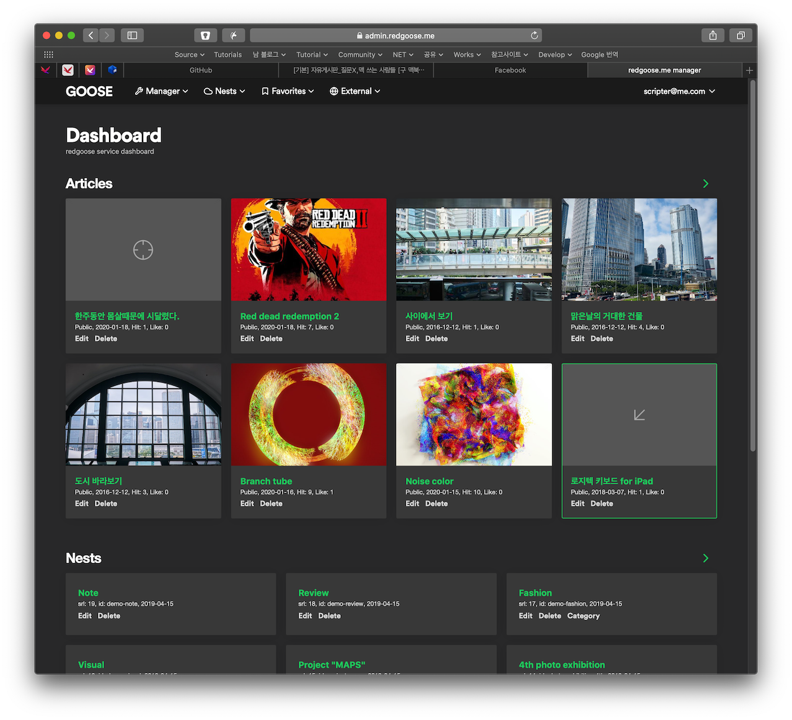Delete the Branch tube article
792x720 pixels.
[x=271, y=504]
